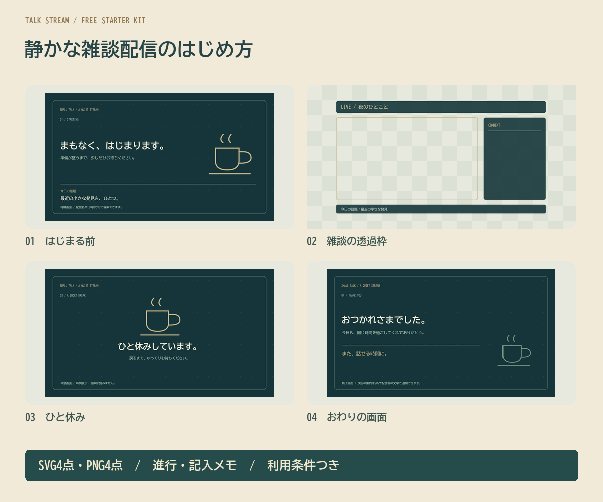
Task: Click 利用条件つき in the bottom banner
Action: click(x=304, y=465)
